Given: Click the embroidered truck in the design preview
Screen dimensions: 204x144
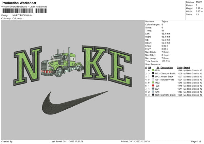Looking at the screenshot, I should [62, 62].
